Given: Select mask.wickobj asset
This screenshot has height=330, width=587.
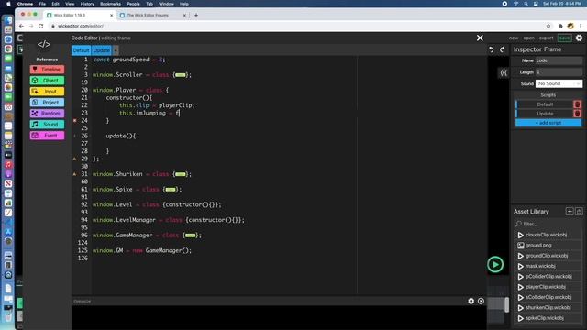Looking at the screenshot, I should pos(548,266).
